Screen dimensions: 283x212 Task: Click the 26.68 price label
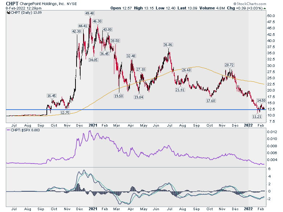coord(186,70)
